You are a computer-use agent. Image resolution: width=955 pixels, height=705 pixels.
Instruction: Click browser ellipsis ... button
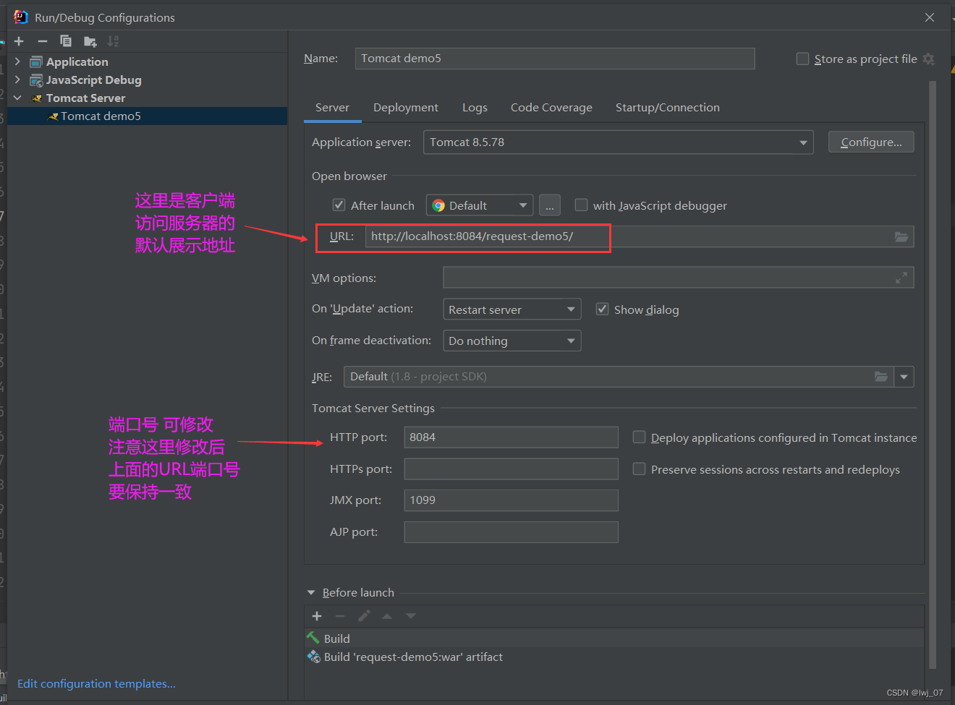click(550, 205)
